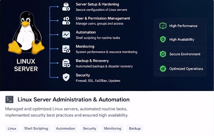
Task: Click 'Manage users, groups and access' text
Action: pos(100,24)
